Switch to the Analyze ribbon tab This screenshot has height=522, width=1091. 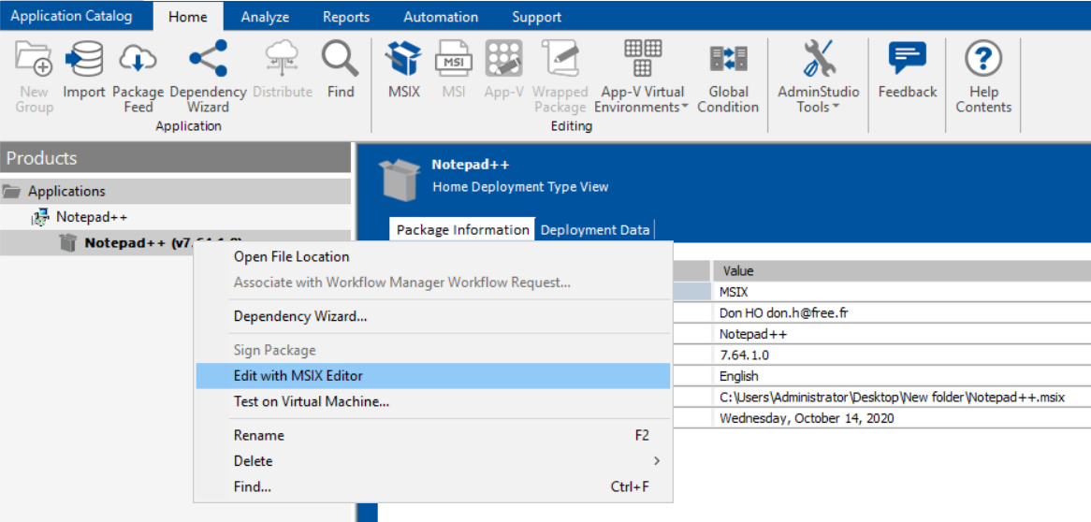(265, 17)
